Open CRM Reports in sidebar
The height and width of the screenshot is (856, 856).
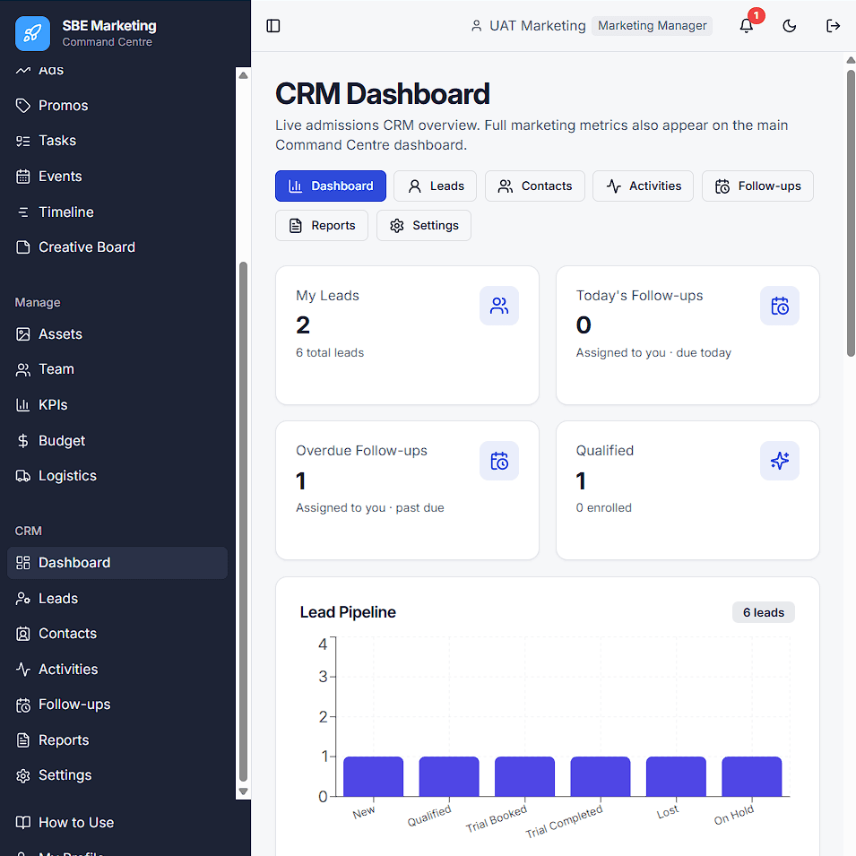tap(117, 740)
